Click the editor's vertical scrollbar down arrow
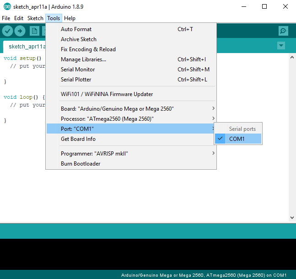Image resolution: width=296 pixels, height=279 pixels. [291, 218]
